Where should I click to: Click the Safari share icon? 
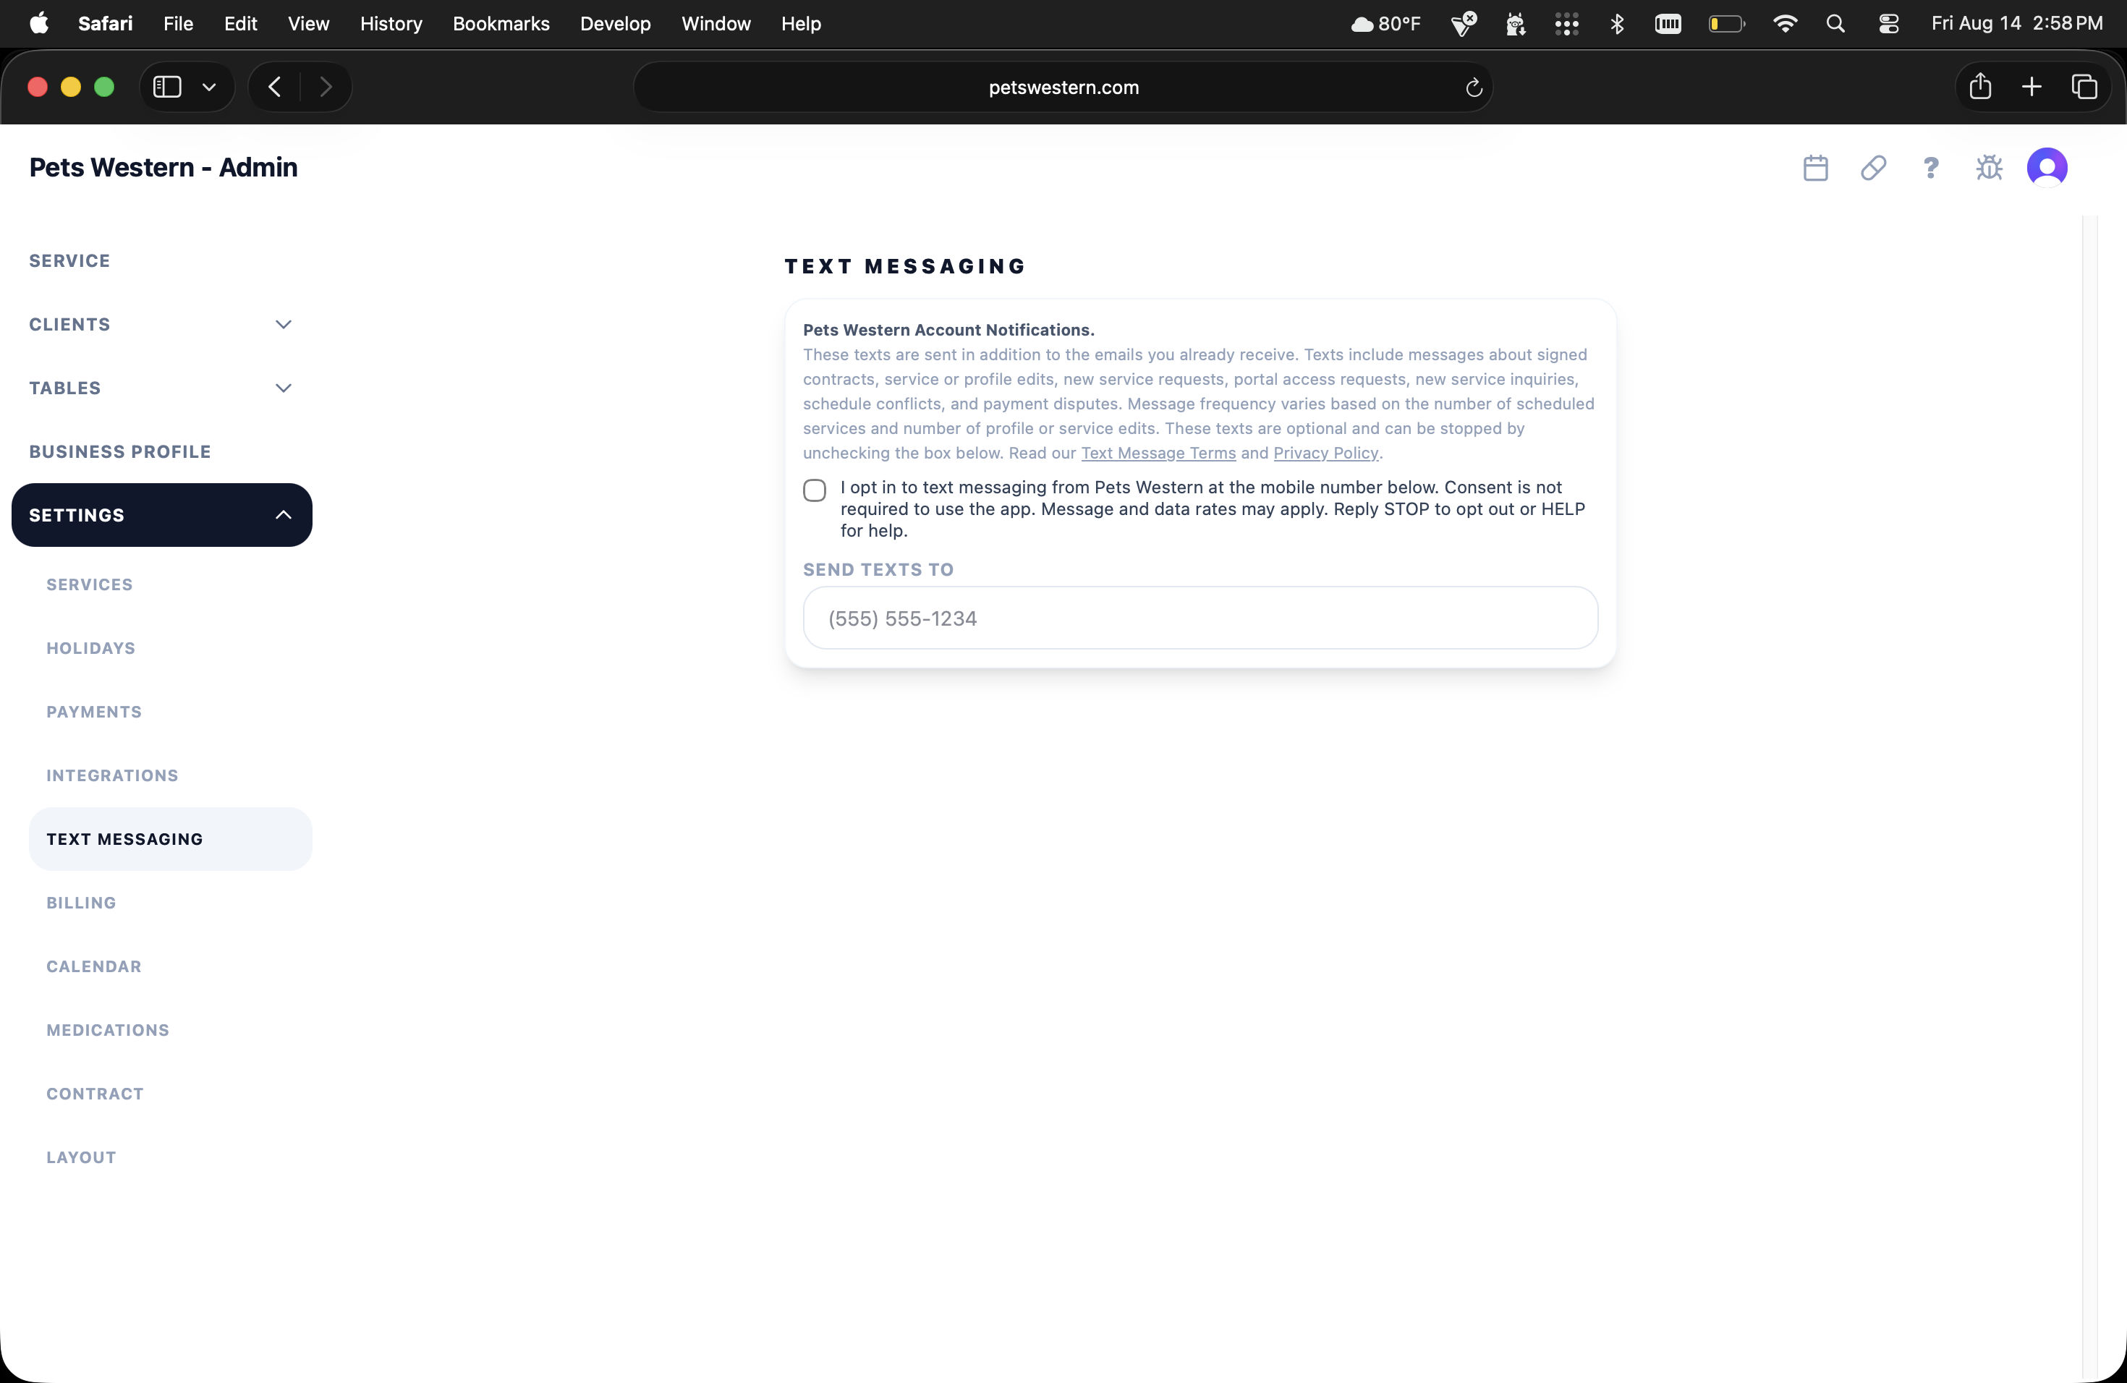pyautogui.click(x=1980, y=86)
